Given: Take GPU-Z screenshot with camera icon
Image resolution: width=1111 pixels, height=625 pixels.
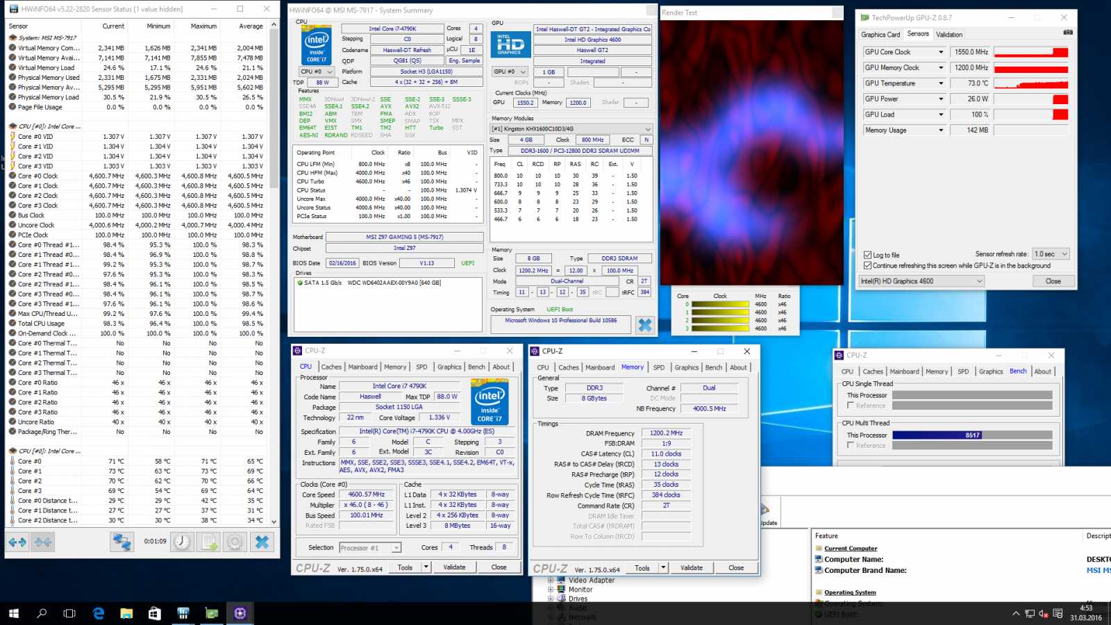Looking at the screenshot, I should click(x=1068, y=33).
